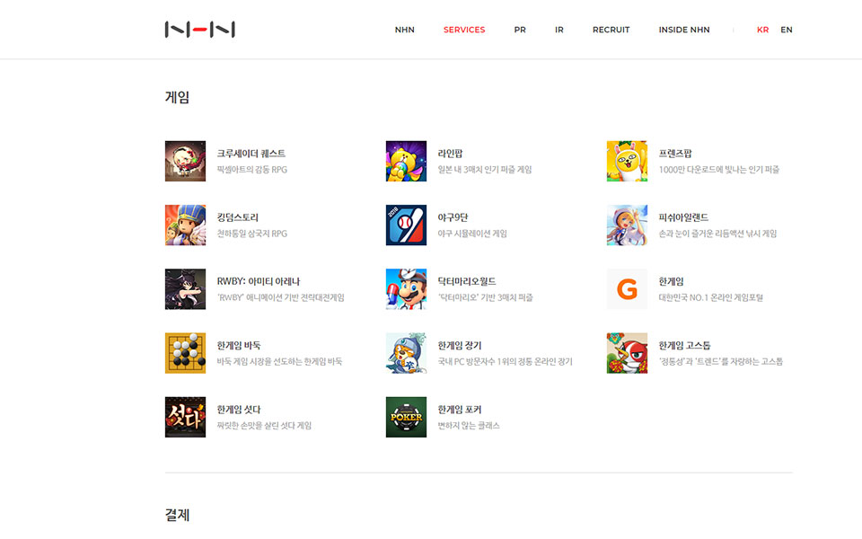Click the LINE POP bear icon
The width and height of the screenshot is (862, 539).
point(406,161)
